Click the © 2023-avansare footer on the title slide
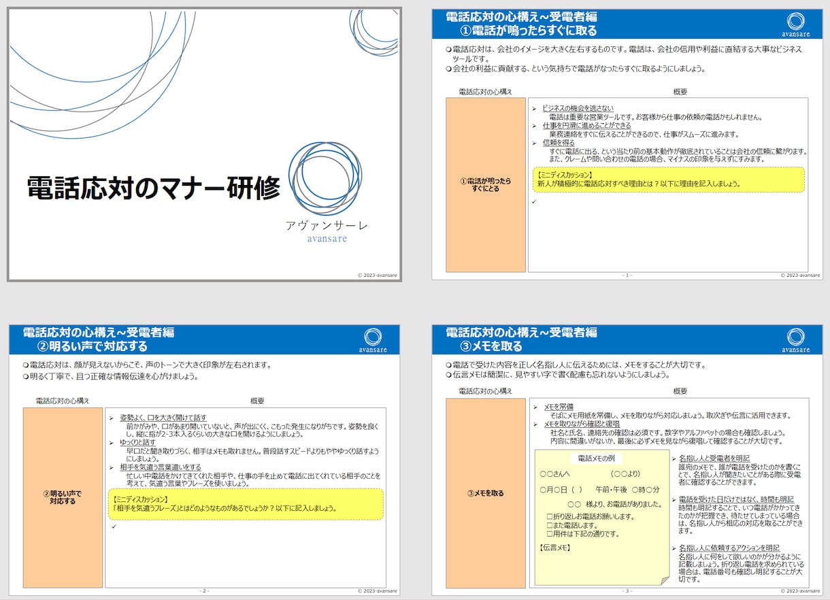 tap(378, 276)
